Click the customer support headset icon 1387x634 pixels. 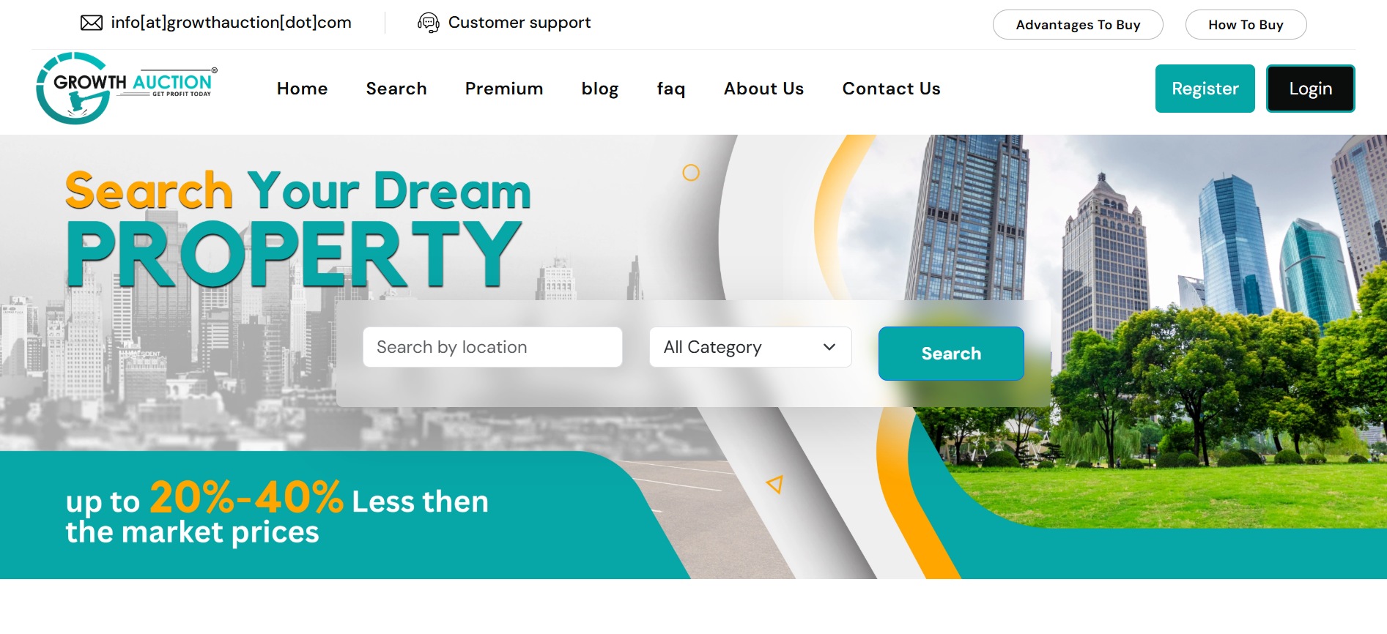[429, 23]
